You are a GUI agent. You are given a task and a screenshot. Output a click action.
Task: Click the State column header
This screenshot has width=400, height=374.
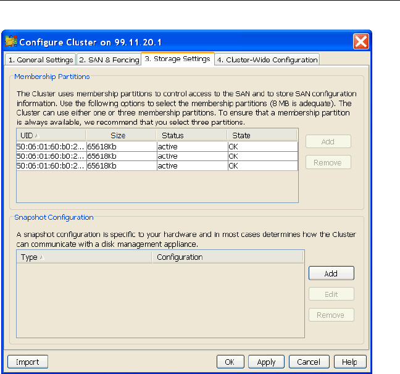[262, 135]
